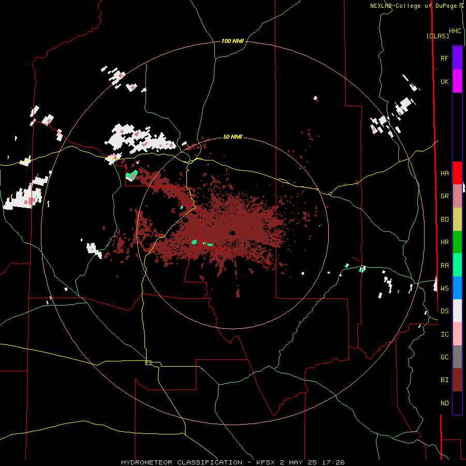Click the IC legend label
Viewport: 466px width, 466px height.
pyautogui.click(x=444, y=334)
